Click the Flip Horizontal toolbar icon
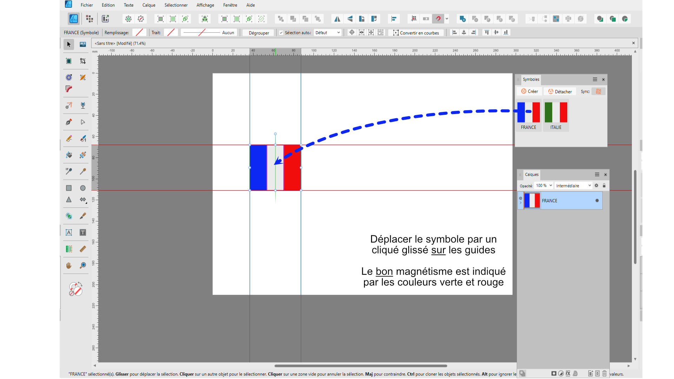This screenshot has width=674, height=379. tap(337, 19)
